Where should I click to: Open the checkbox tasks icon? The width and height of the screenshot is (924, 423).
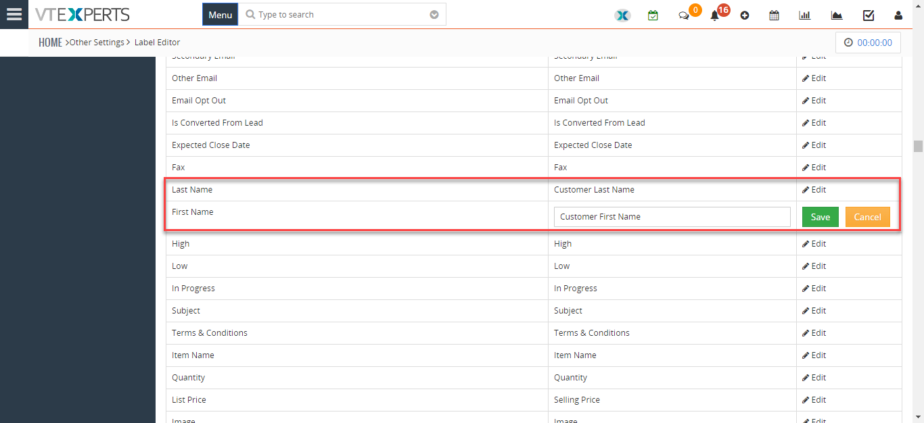869,15
